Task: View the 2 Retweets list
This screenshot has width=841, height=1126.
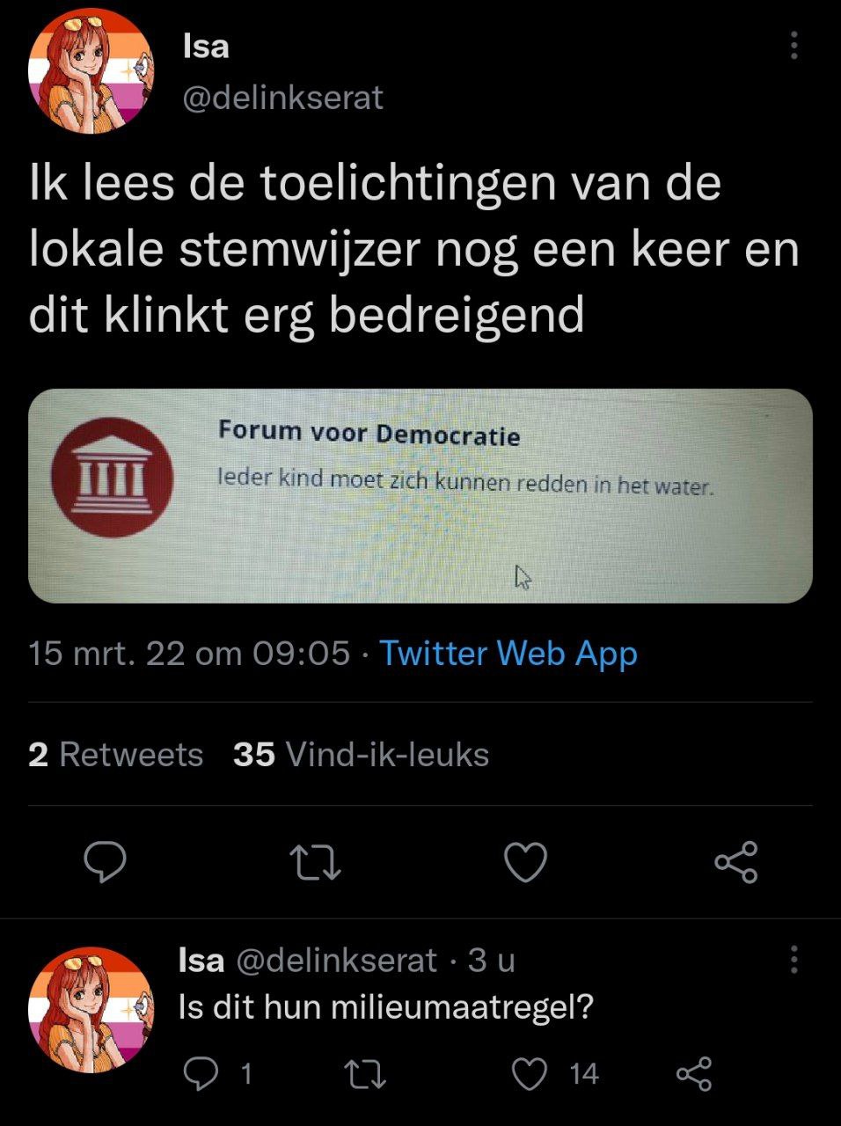Action: tap(115, 755)
